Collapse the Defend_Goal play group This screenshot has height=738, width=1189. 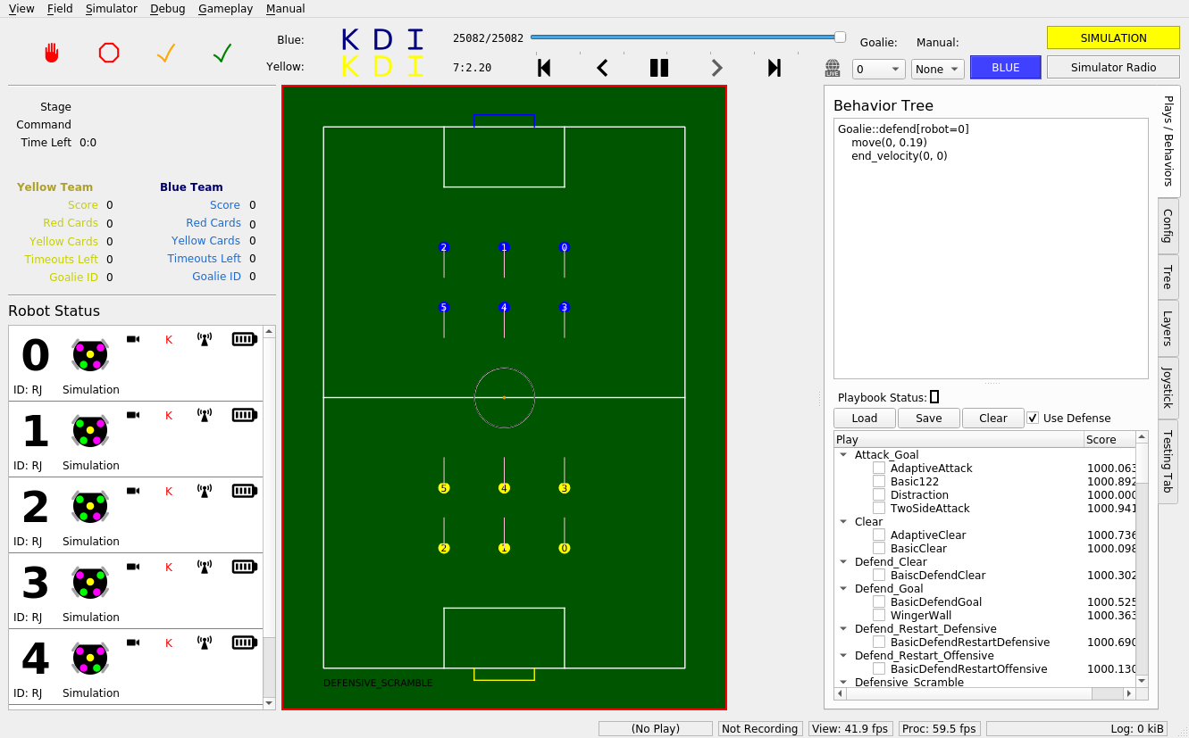point(843,588)
